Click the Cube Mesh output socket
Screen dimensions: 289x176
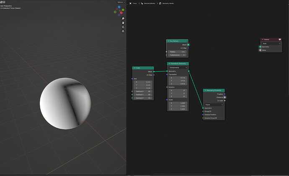coord(154,71)
